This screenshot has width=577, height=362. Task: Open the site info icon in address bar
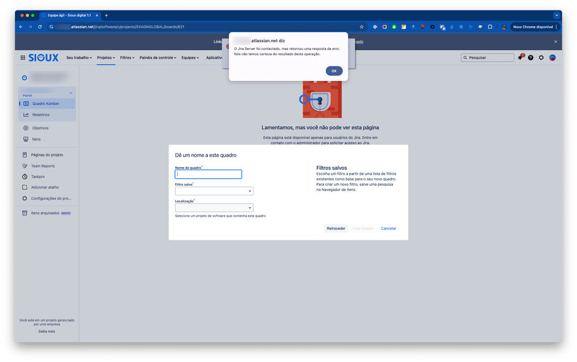pos(51,27)
